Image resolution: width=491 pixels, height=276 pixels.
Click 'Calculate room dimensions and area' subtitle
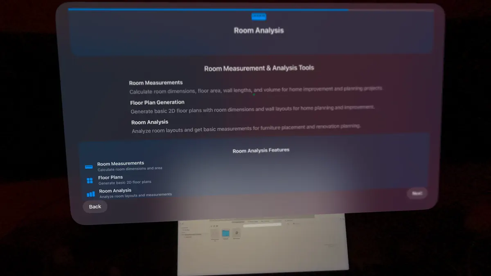[130, 168]
